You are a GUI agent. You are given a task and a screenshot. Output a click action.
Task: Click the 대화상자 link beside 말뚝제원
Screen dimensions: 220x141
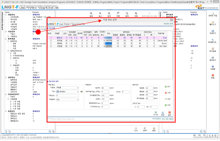(36, 39)
